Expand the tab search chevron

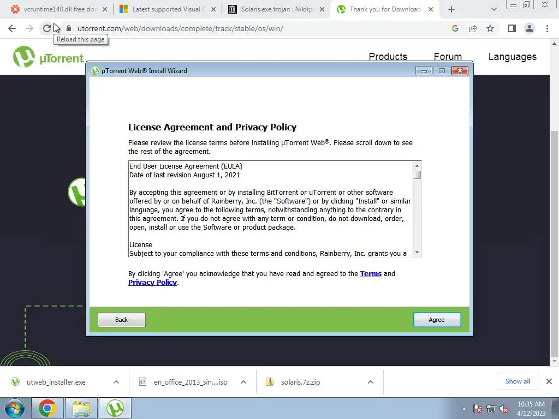[x=493, y=9]
